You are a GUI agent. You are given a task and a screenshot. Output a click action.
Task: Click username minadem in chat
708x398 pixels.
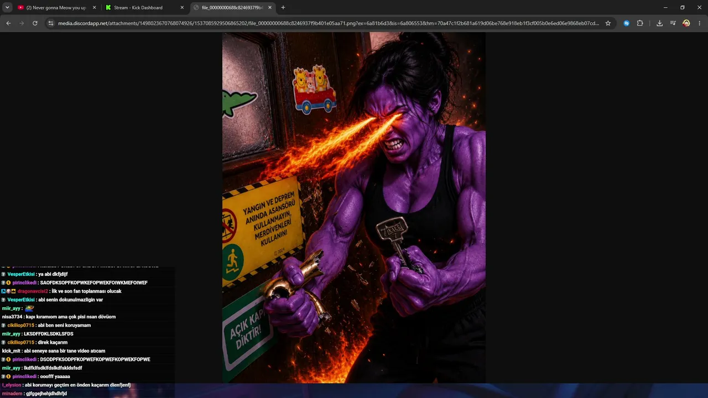click(12, 394)
